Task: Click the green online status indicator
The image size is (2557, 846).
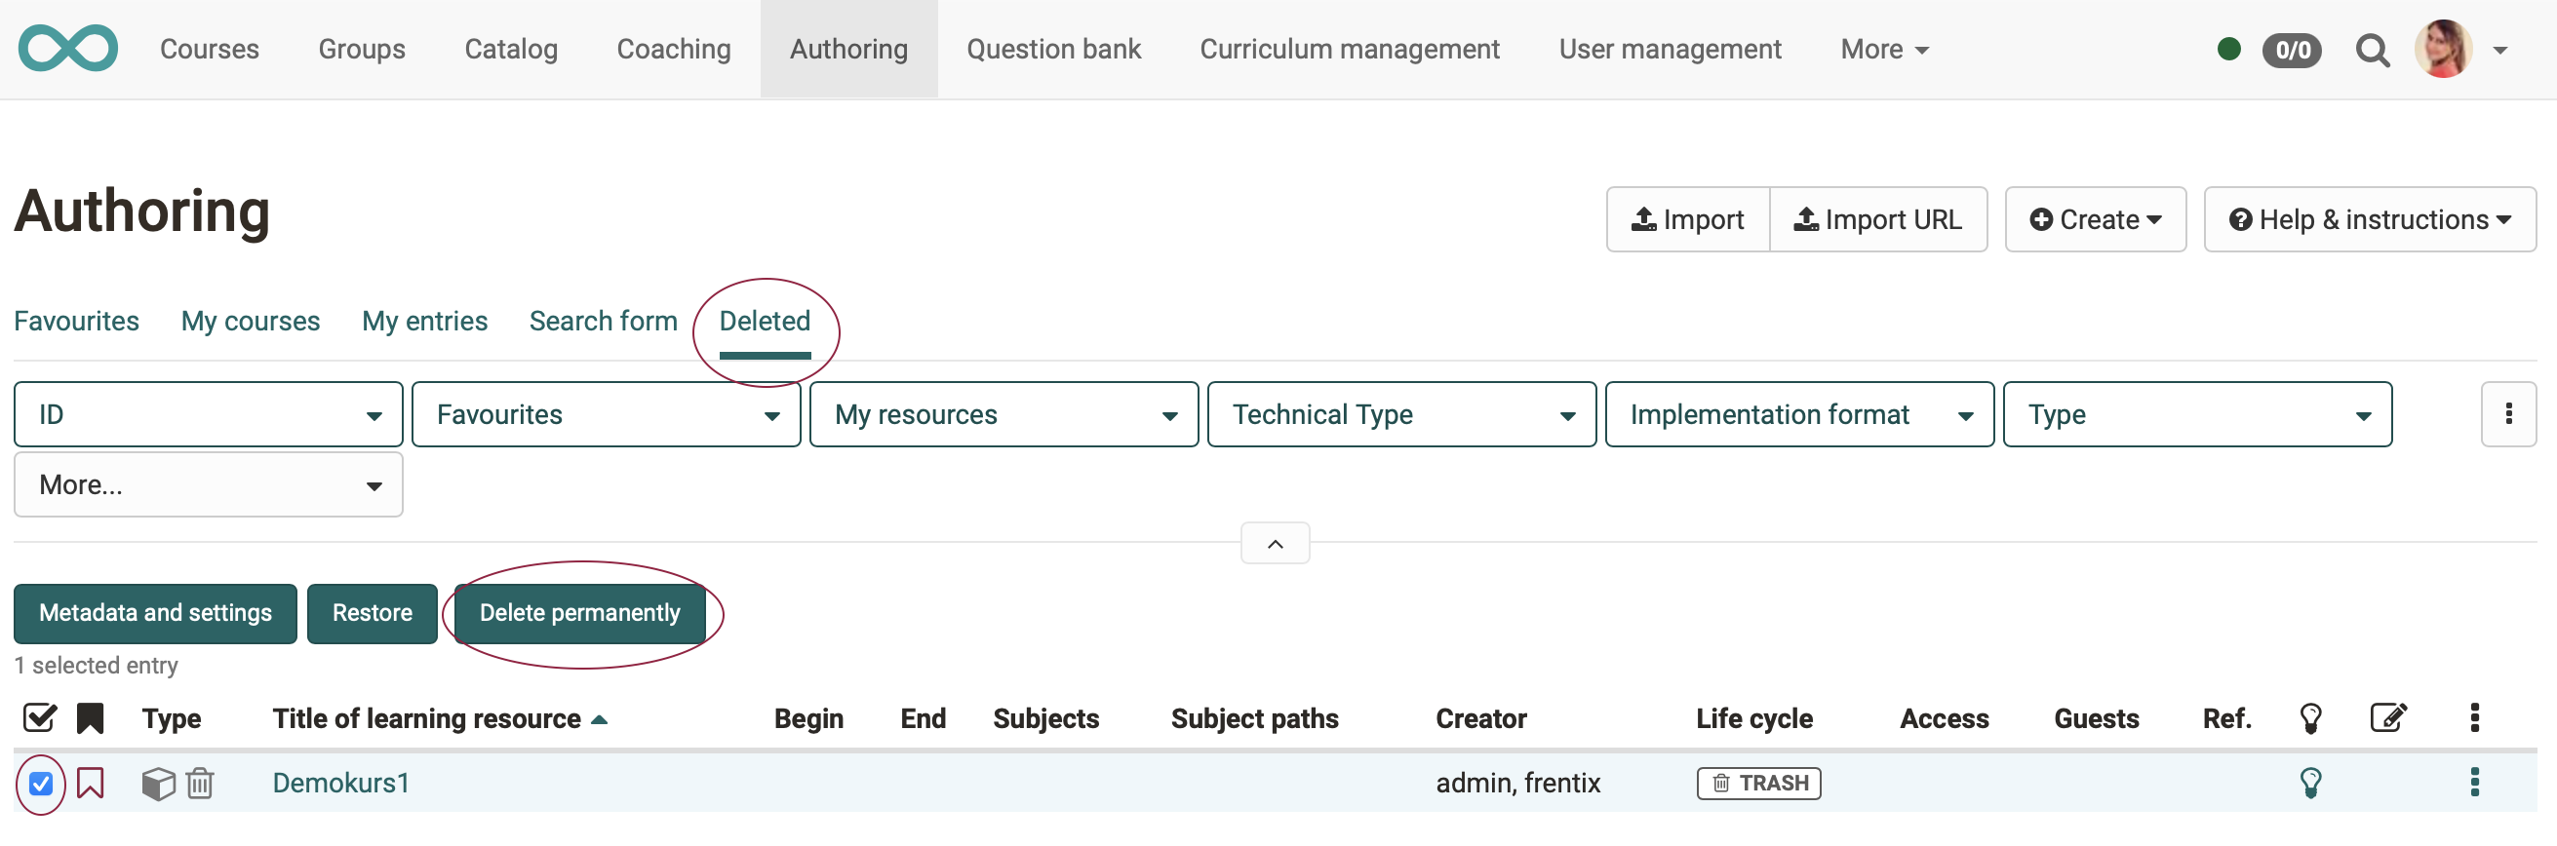Action: [2228, 49]
